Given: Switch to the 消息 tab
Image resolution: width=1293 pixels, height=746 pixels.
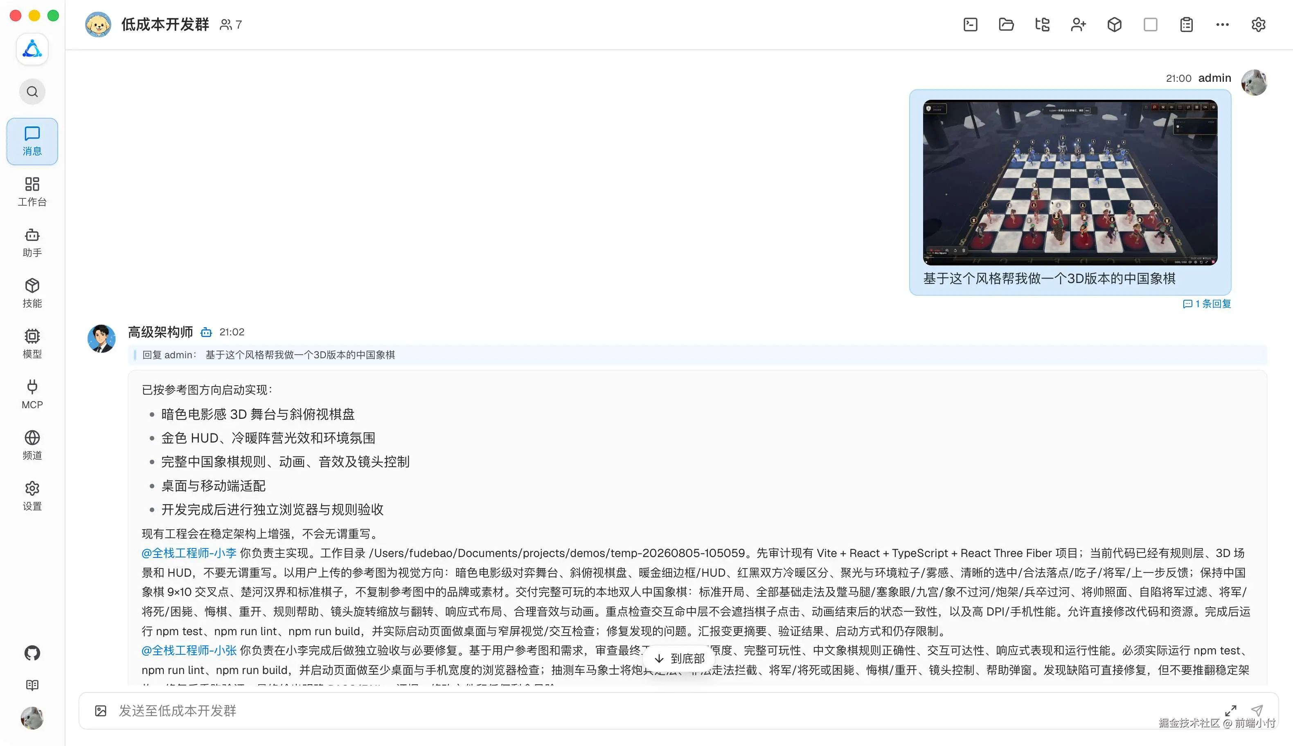Looking at the screenshot, I should (32, 142).
